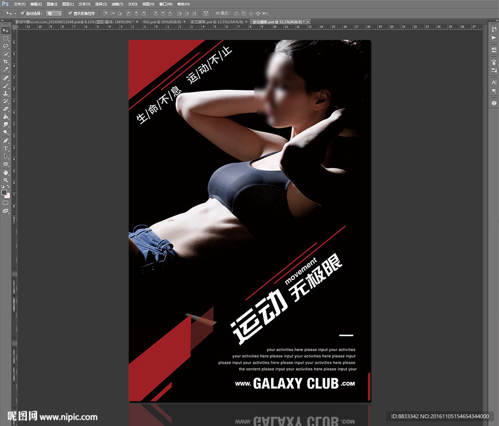Viewport: 499px width, 426px height.
Task: Select the Rounded Rectangle shape tool
Action: [6, 164]
